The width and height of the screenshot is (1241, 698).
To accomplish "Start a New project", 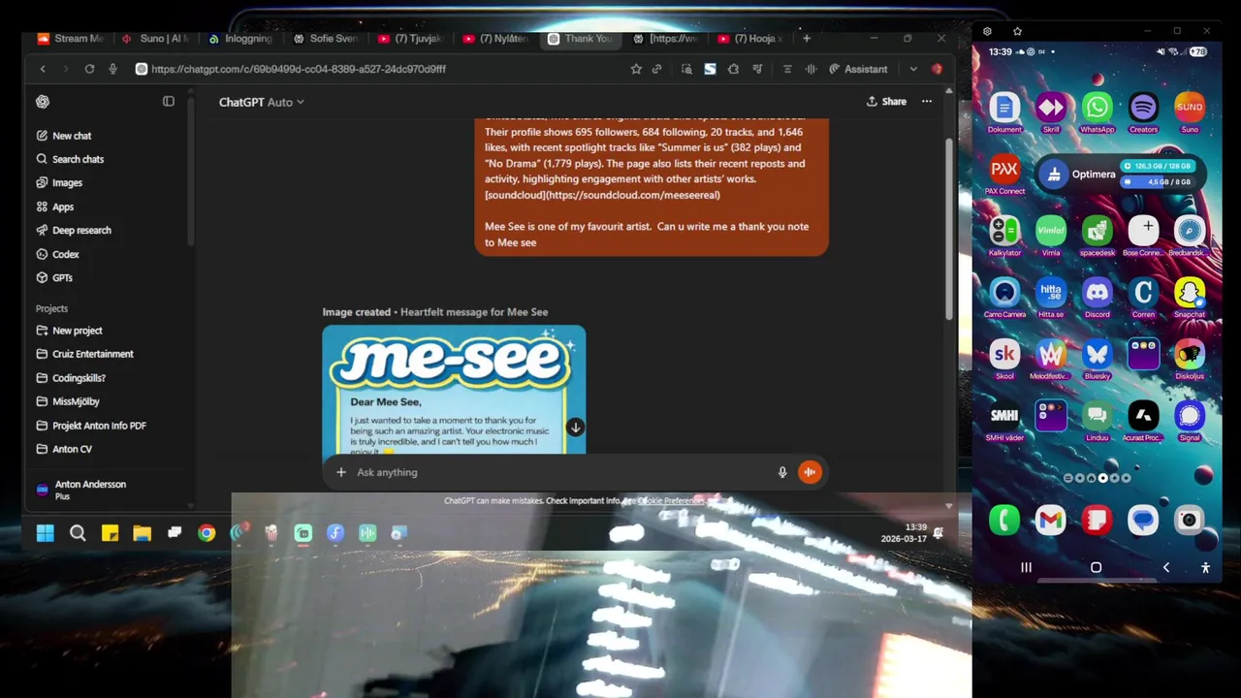I will [69, 331].
